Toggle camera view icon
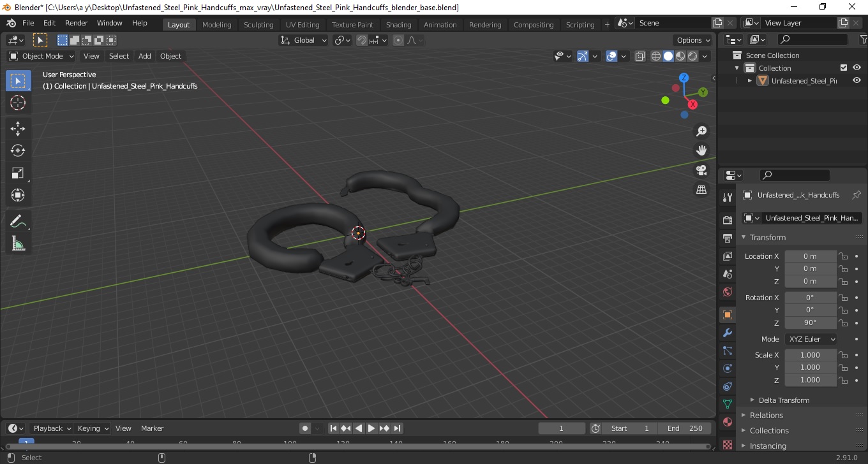Screen dimensions: 868x464 (x=701, y=170)
